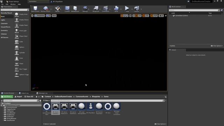The image size is (224, 126).
Task: Open the Perspective view mode dropdown
Action: 40,15
